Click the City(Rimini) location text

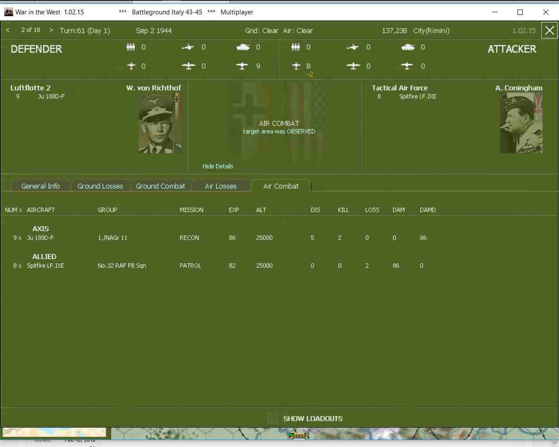pyautogui.click(x=431, y=31)
